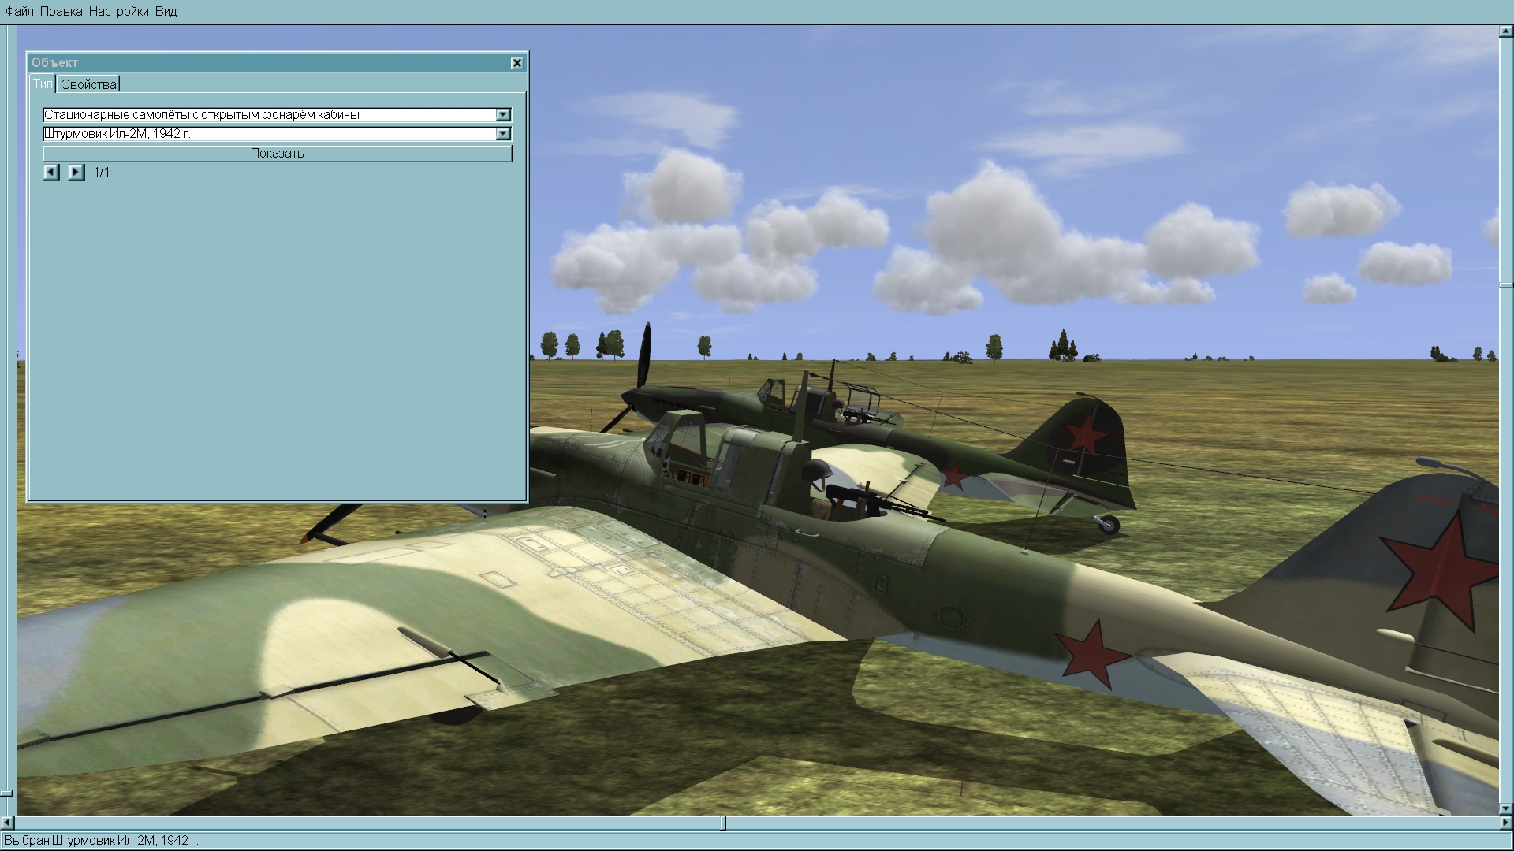Click the Показать button
The width and height of the screenshot is (1514, 851).
(x=277, y=154)
